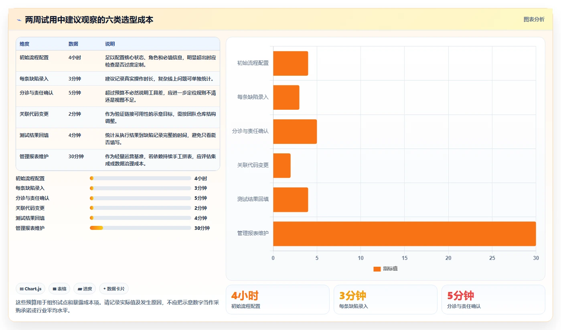Click the table description starting 作为验证链接可用性
The height and width of the screenshot is (330, 561).
160,117
